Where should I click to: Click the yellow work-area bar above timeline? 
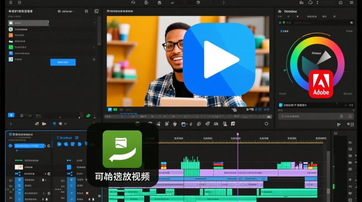point(241,143)
